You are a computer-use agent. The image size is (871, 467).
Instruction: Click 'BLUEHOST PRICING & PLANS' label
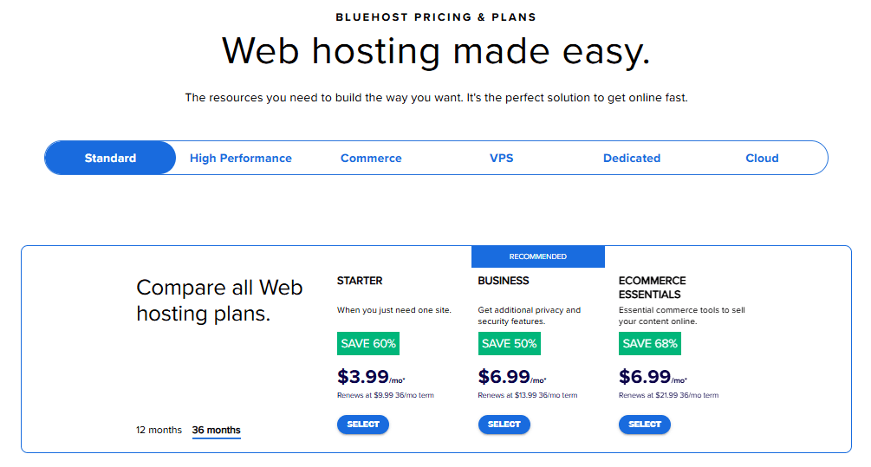[x=436, y=17]
